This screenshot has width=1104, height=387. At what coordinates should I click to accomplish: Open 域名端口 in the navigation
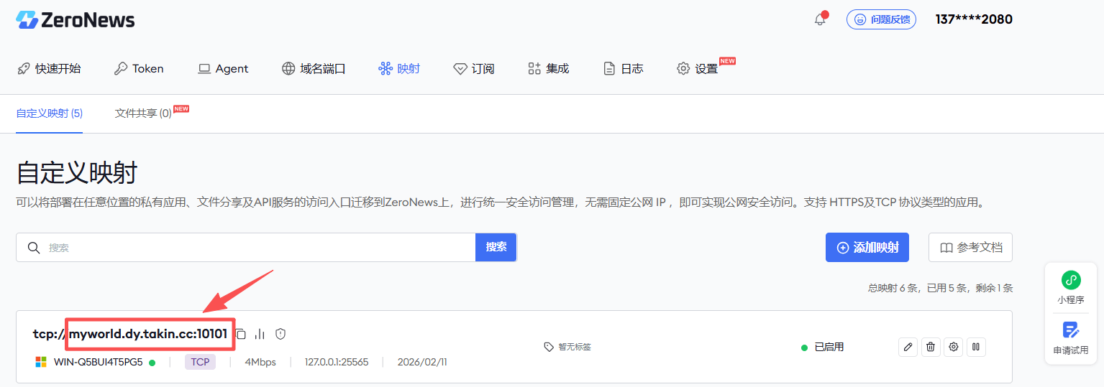click(x=314, y=69)
